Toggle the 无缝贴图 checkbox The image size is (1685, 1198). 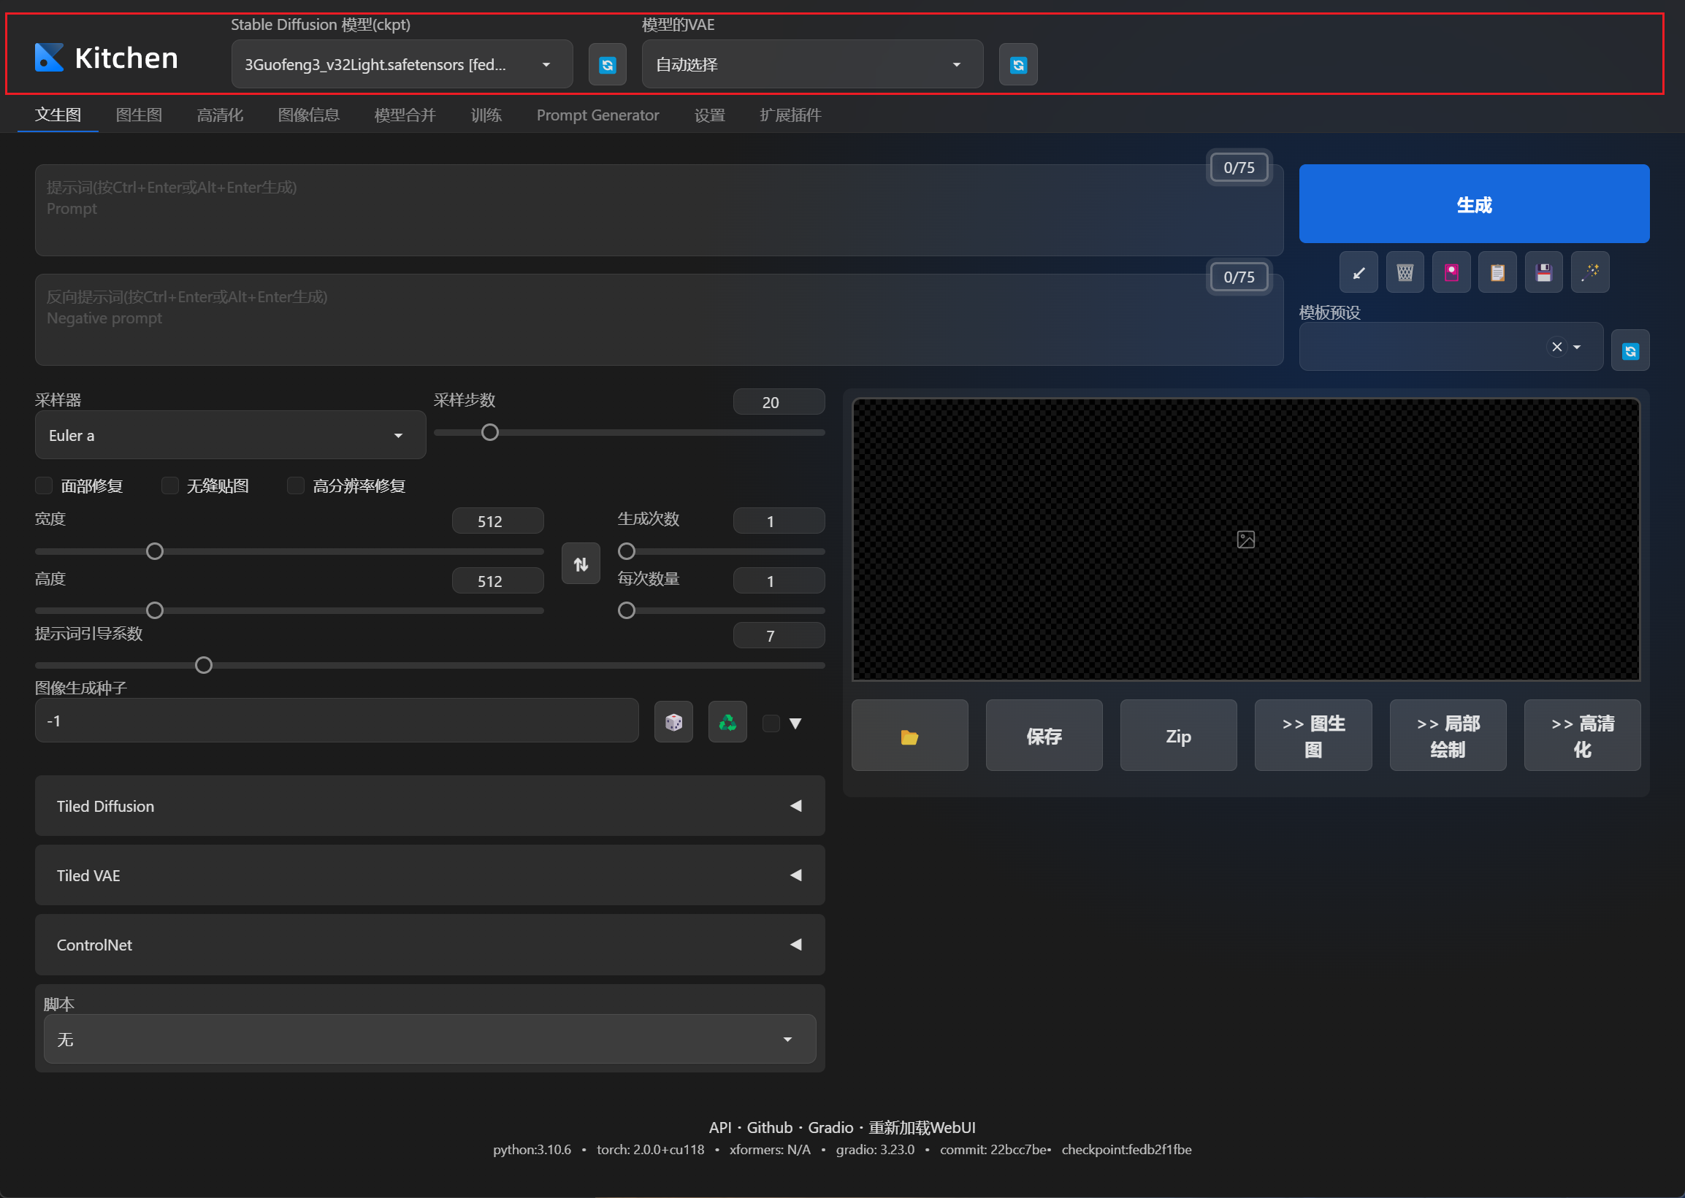tap(169, 485)
